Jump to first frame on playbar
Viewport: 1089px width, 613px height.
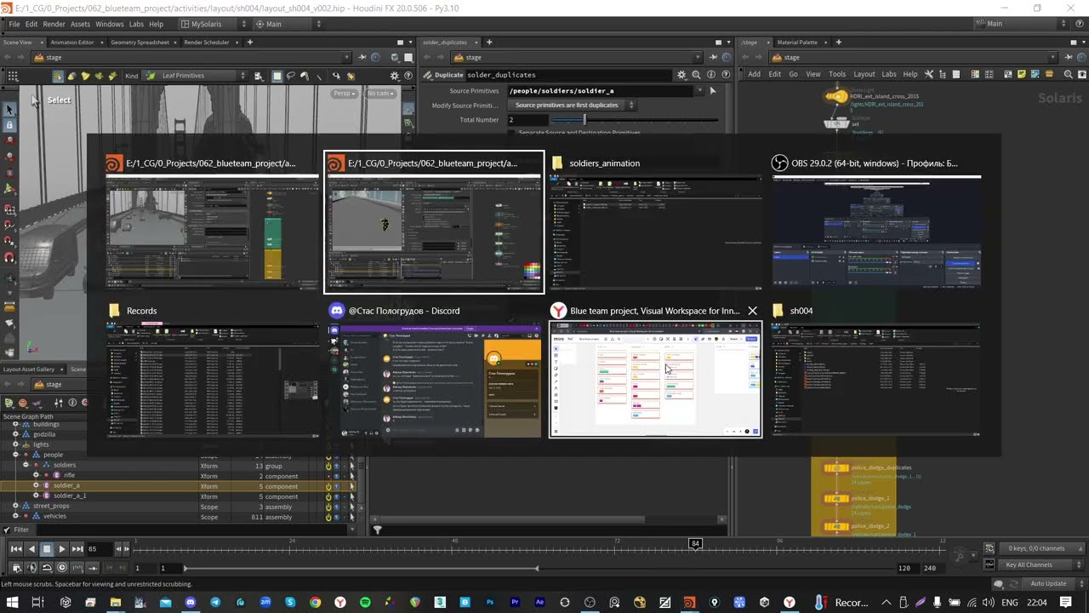[x=15, y=549]
